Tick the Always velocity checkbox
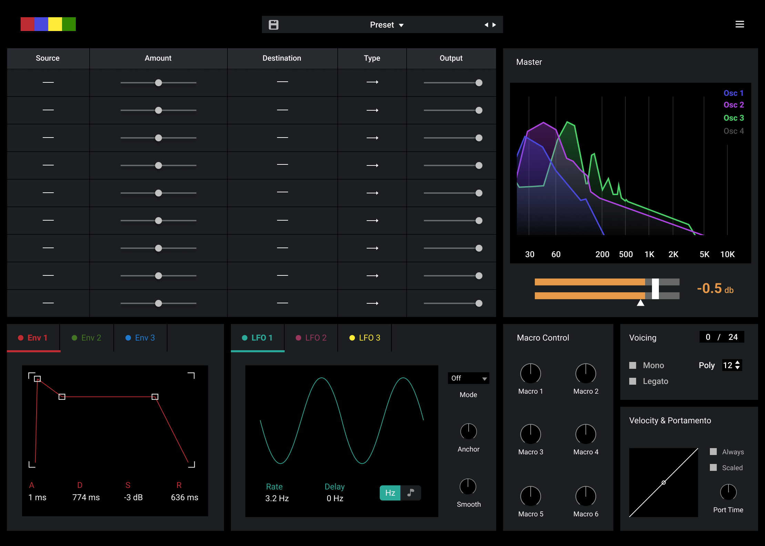Image resolution: width=765 pixels, height=546 pixels. pos(713,452)
